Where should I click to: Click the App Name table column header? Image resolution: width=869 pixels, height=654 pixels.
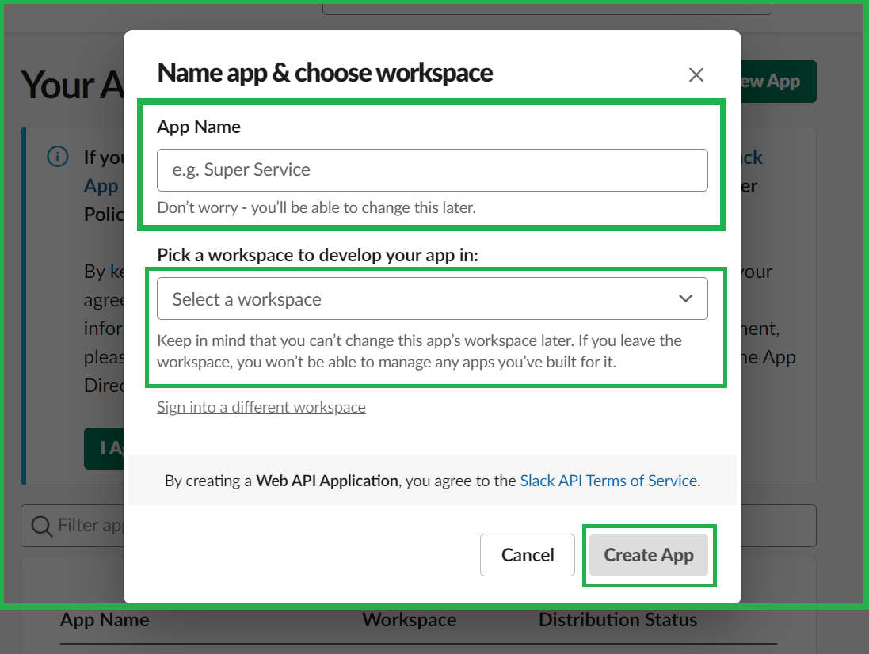tap(105, 620)
